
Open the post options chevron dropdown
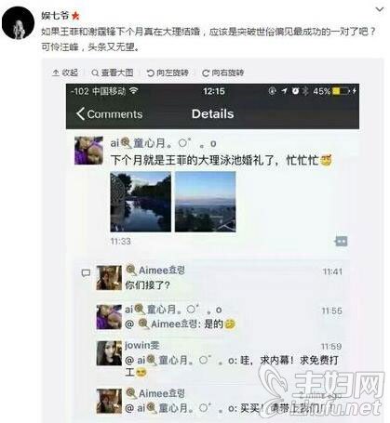pos(380,10)
